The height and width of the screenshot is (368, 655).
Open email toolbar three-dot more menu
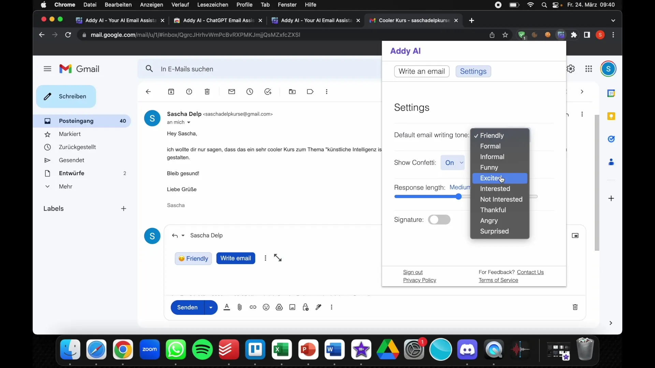(327, 92)
